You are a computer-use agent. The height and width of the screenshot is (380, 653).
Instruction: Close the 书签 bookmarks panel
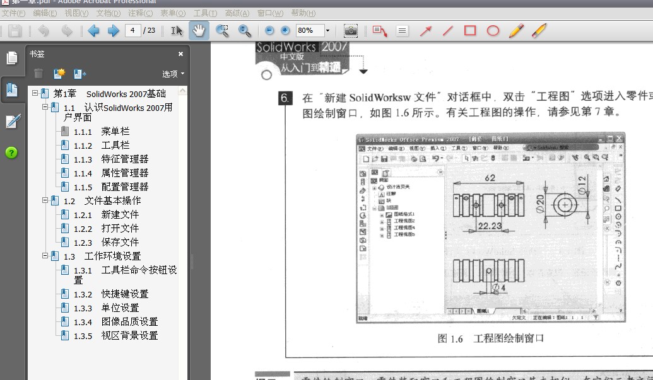click(180, 54)
